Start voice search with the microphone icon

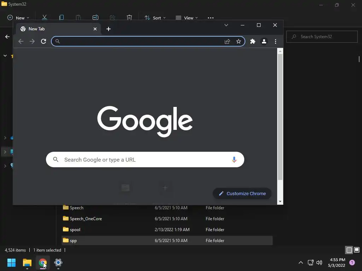[x=234, y=159]
